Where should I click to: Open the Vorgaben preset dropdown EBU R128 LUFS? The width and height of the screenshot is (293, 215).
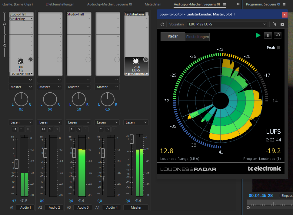226,24
